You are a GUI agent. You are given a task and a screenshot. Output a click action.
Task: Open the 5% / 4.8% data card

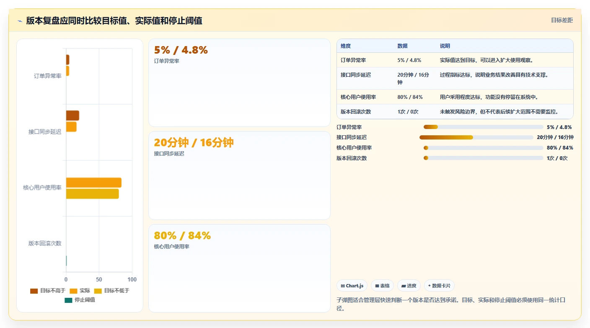point(239,83)
